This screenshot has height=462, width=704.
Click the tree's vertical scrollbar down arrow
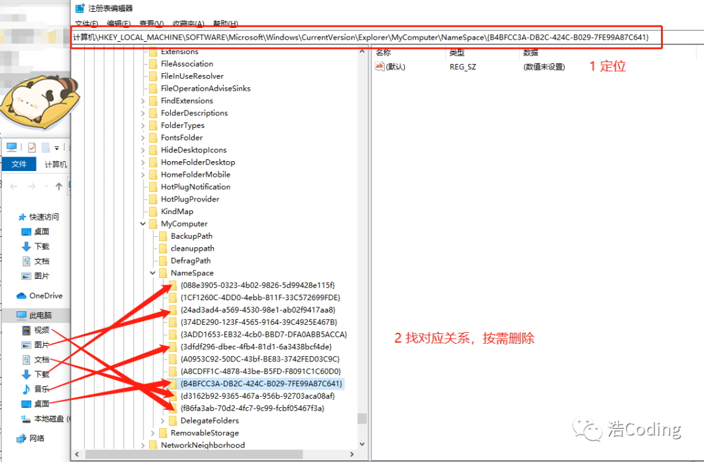[362, 444]
